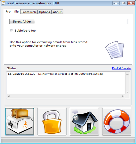Open the About tab
The width and height of the screenshot is (136, 144).
click(x=57, y=12)
